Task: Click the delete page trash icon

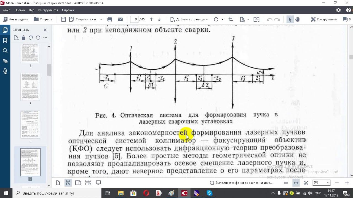Action: pos(23,38)
